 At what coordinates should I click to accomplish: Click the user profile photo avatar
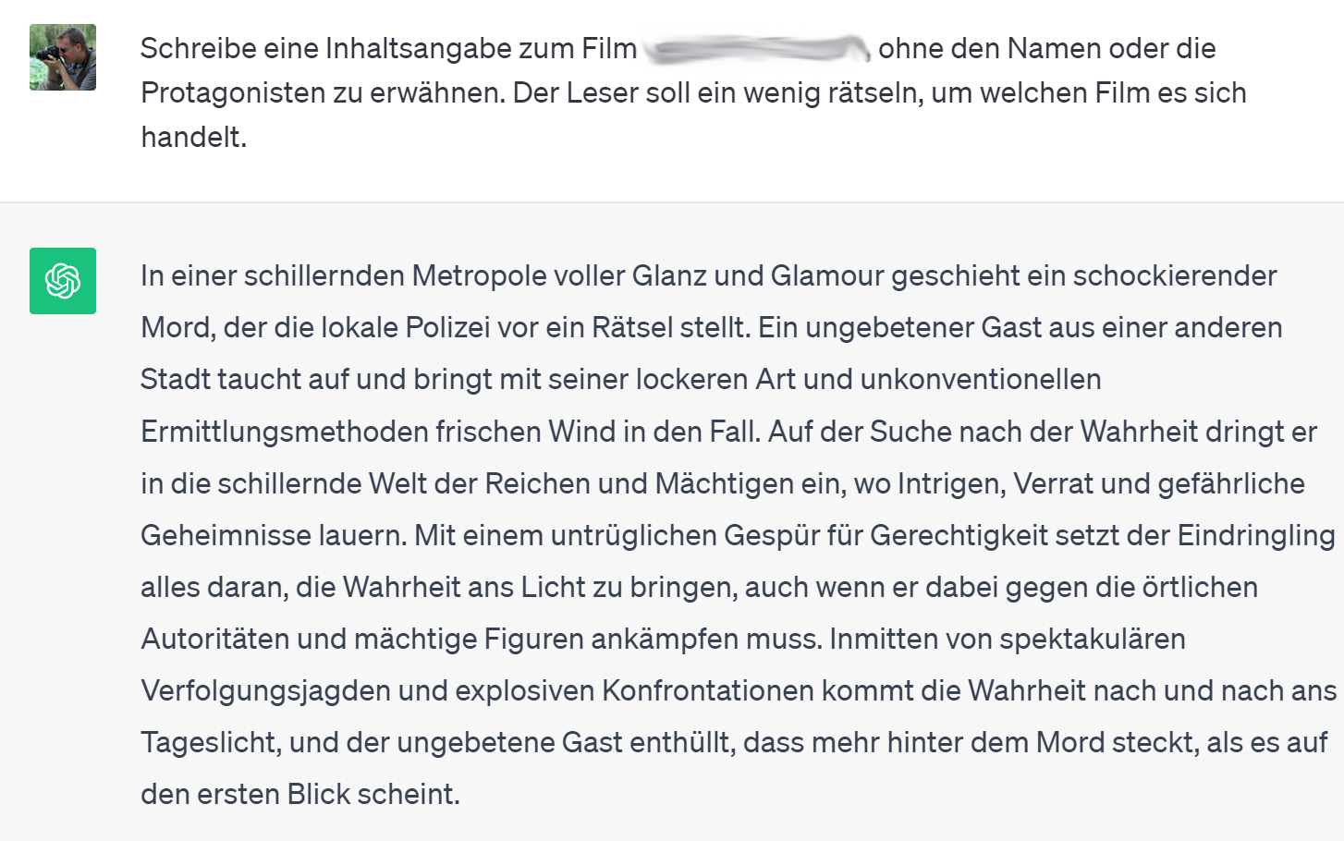[x=63, y=57]
